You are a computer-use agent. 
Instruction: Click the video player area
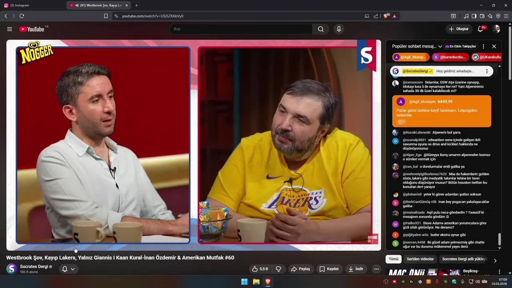(194, 145)
